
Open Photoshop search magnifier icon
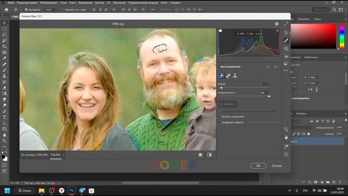click(x=334, y=10)
